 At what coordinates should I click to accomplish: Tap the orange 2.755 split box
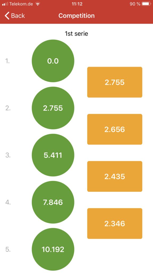pos(115,82)
